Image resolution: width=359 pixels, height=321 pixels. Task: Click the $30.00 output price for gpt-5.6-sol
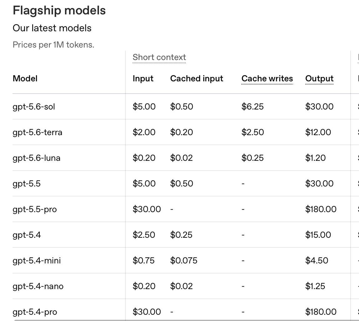[x=319, y=107]
